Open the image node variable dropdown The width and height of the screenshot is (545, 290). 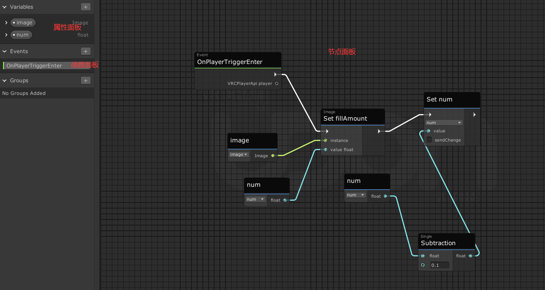(x=239, y=155)
